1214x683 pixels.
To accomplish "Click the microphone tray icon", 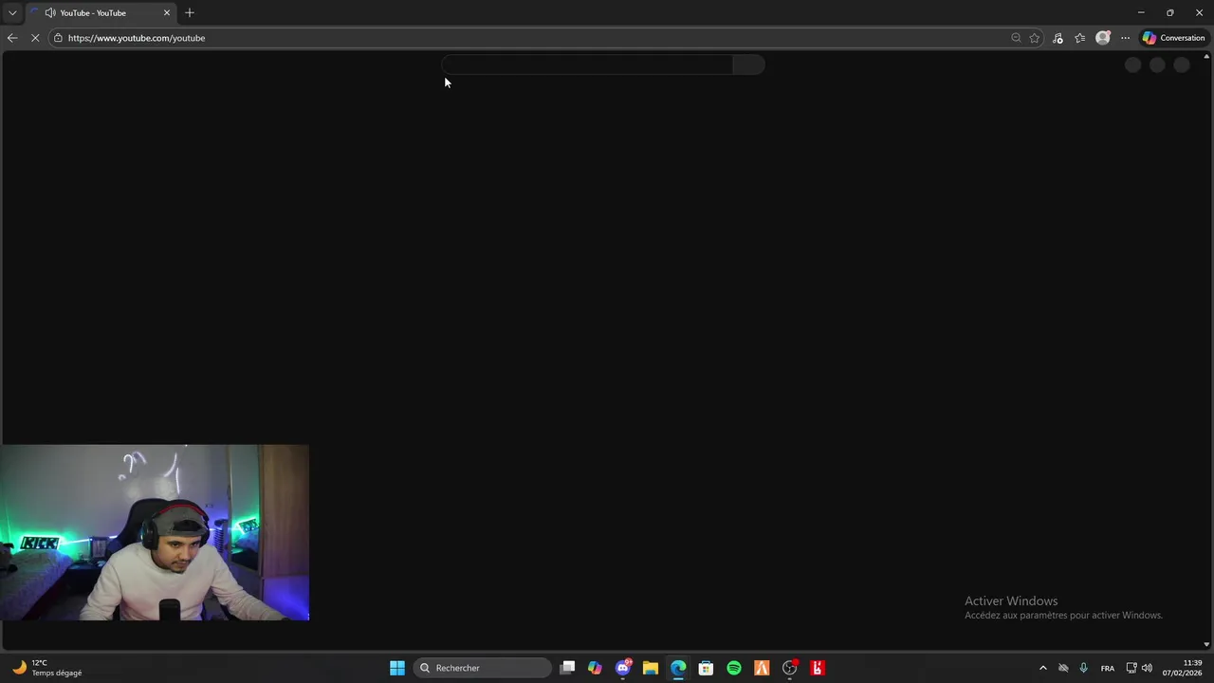I will [x=1083, y=668].
